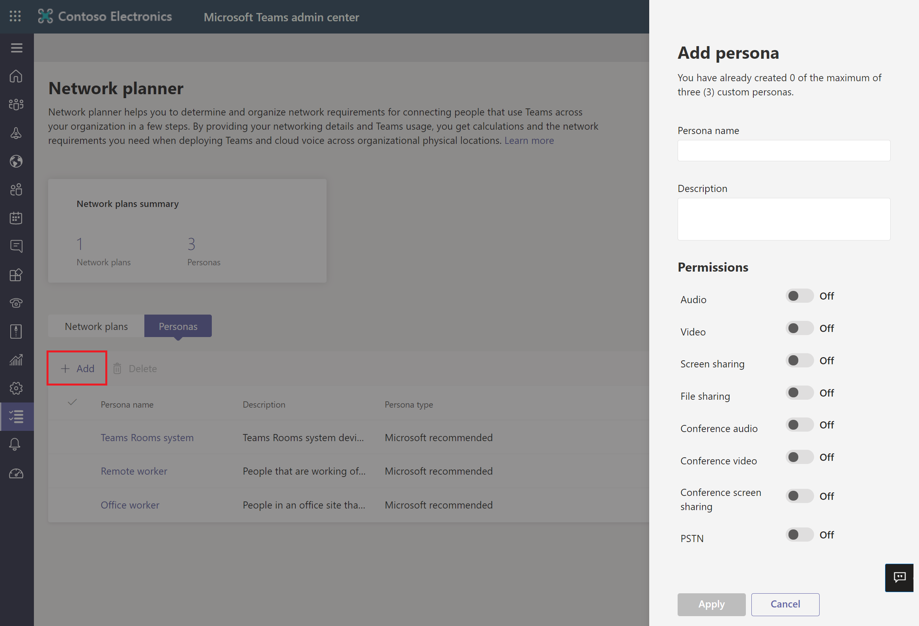This screenshot has height=626, width=919.
Task: Open the Teams icon in sidebar
Action: tap(16, 104)
